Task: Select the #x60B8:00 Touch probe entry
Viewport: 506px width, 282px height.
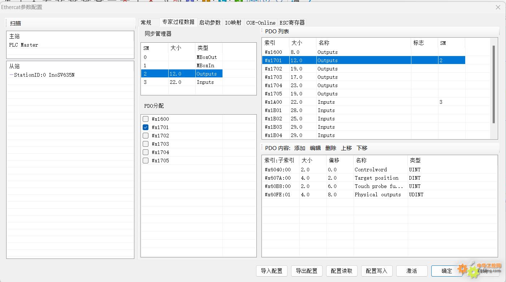Action: pos(380,186)
